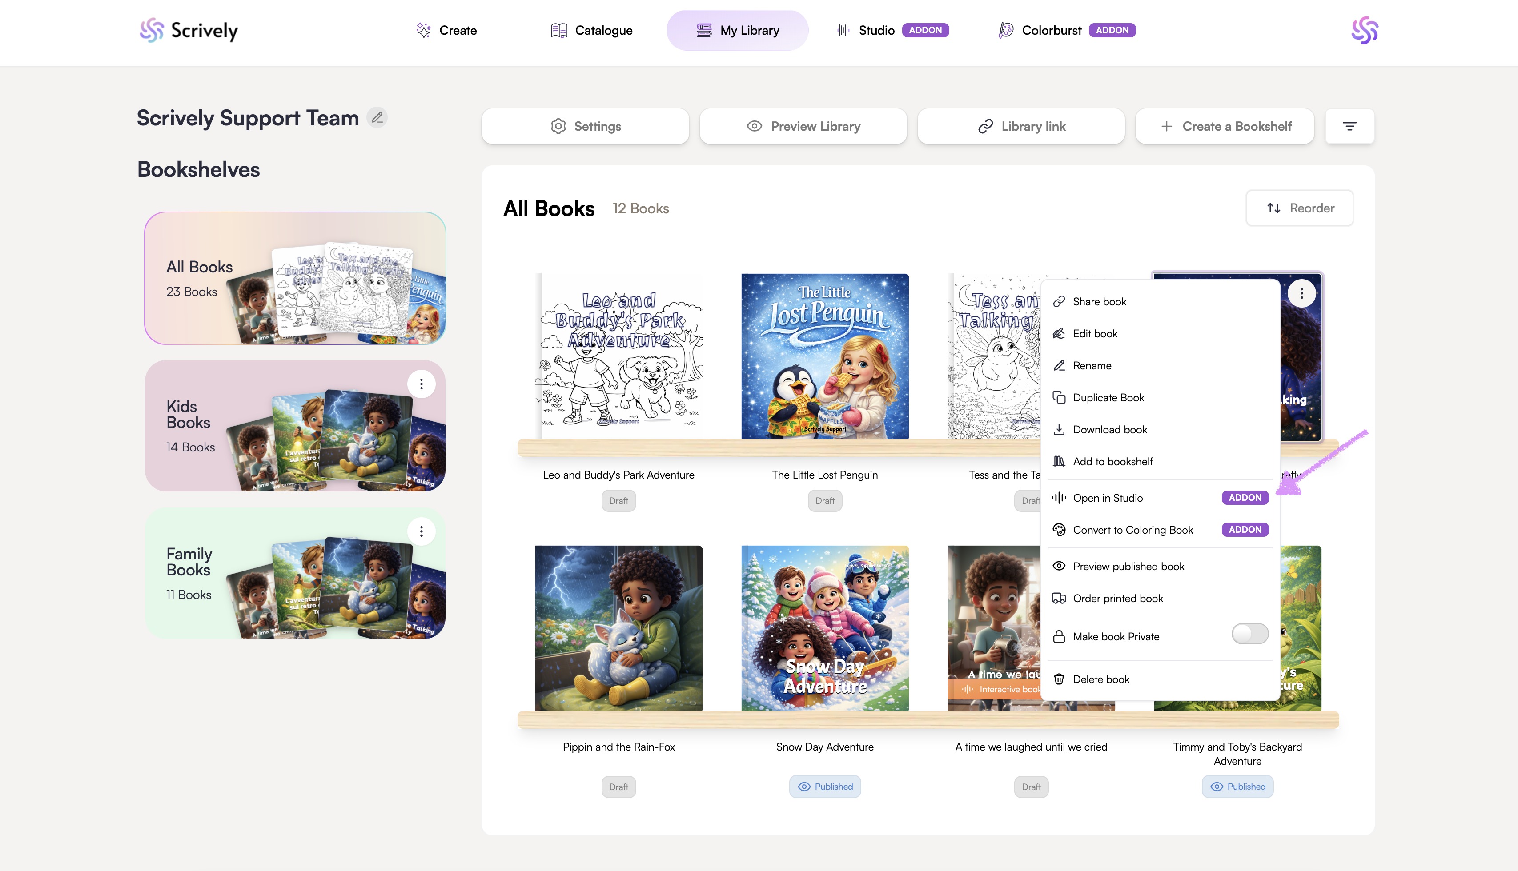
Task: Select Share book from the context menu
Action: click(1099, 301)
